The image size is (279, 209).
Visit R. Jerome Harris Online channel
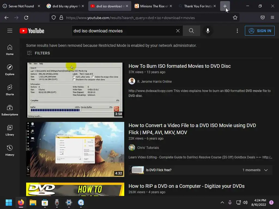[154, 82]
